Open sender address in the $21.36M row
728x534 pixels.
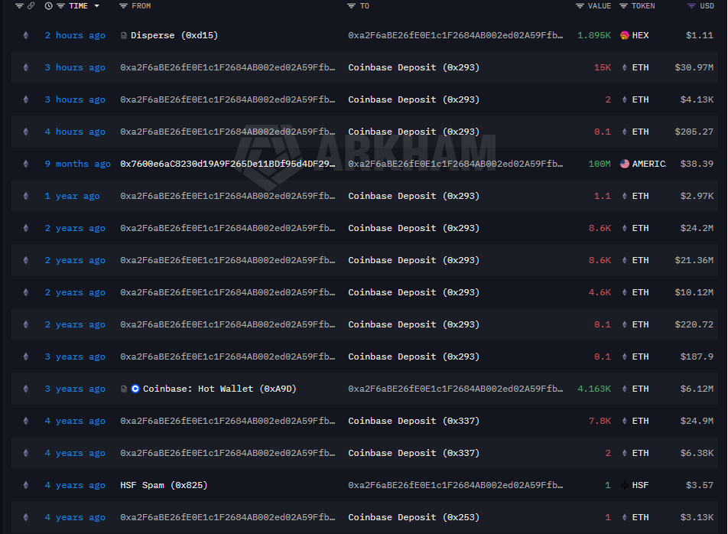click(228, 261)
